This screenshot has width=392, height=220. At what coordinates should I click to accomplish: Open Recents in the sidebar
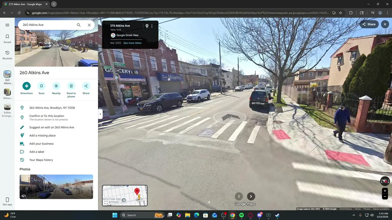click(x=7, y=55)
